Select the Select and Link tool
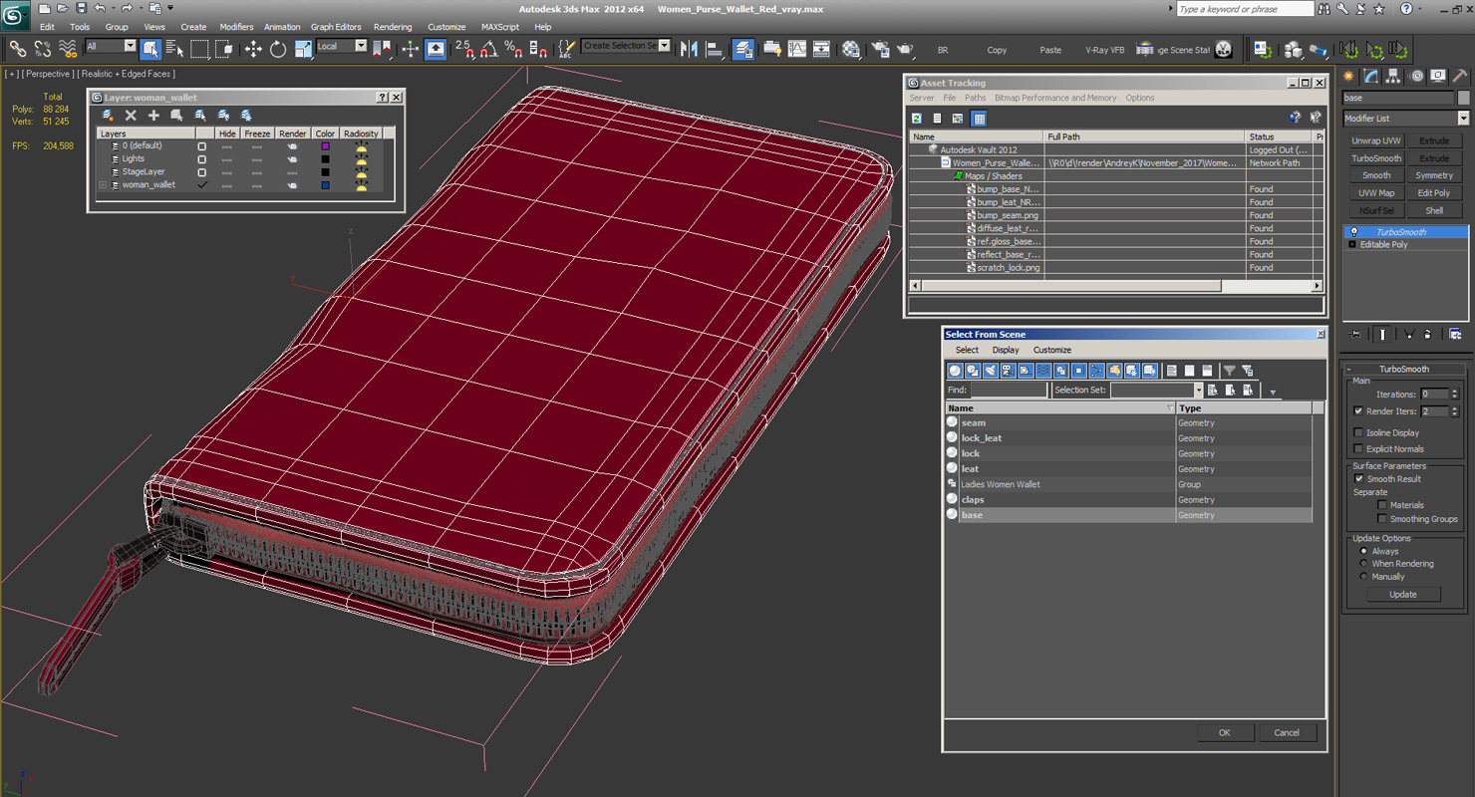 (x=17, y=49)
